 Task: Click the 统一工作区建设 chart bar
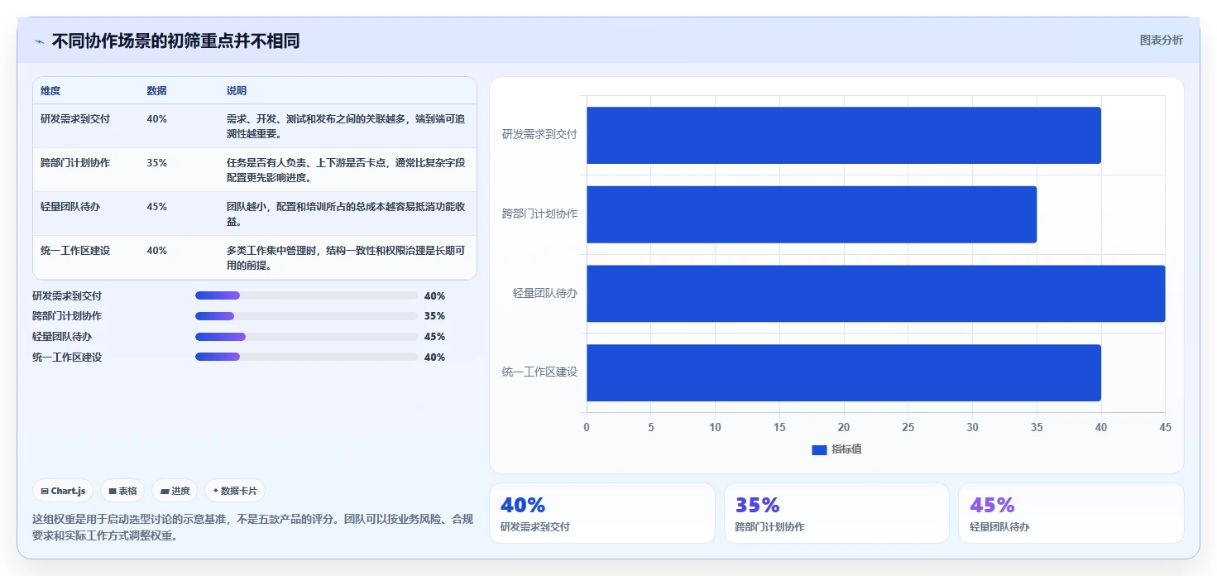(x=844, y=372)
